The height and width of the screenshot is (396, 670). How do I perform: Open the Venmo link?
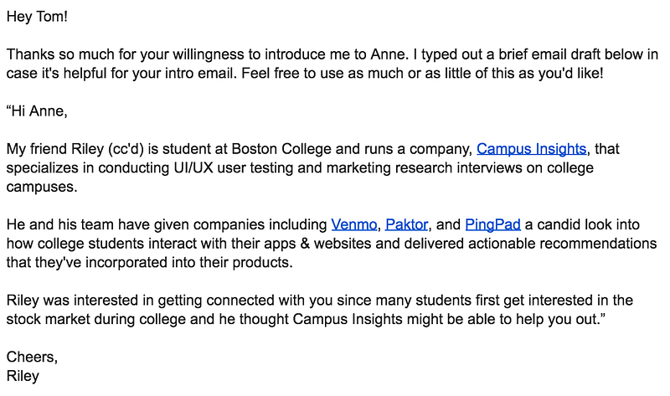coord(354,224)
